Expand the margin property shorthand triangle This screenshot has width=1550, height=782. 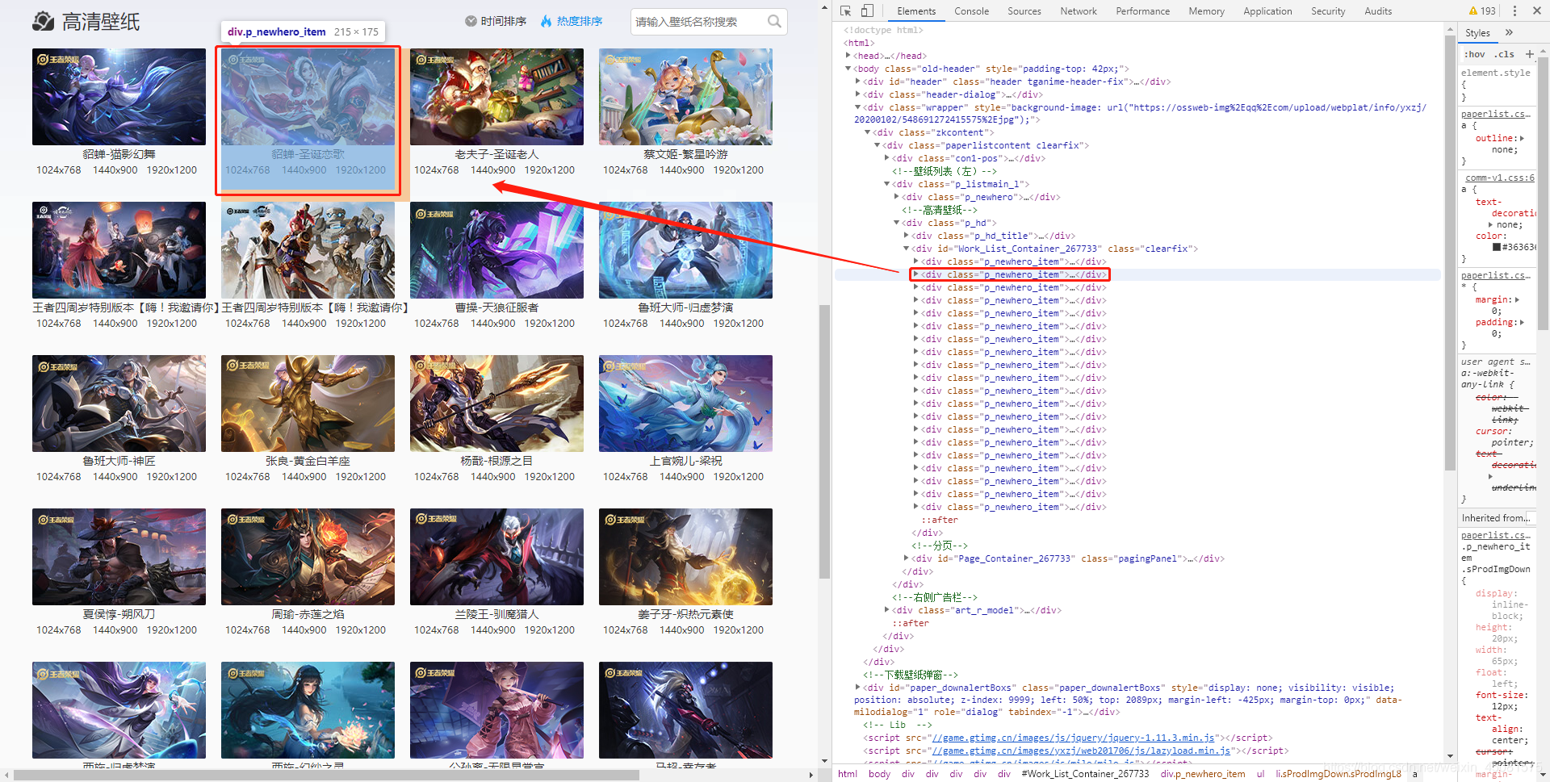point(1517,300)
